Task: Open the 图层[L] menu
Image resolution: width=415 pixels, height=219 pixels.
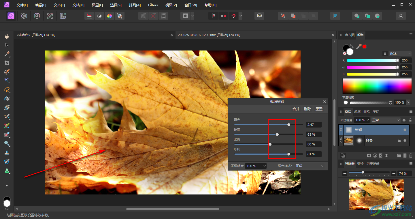Action: tap(97, 5)
